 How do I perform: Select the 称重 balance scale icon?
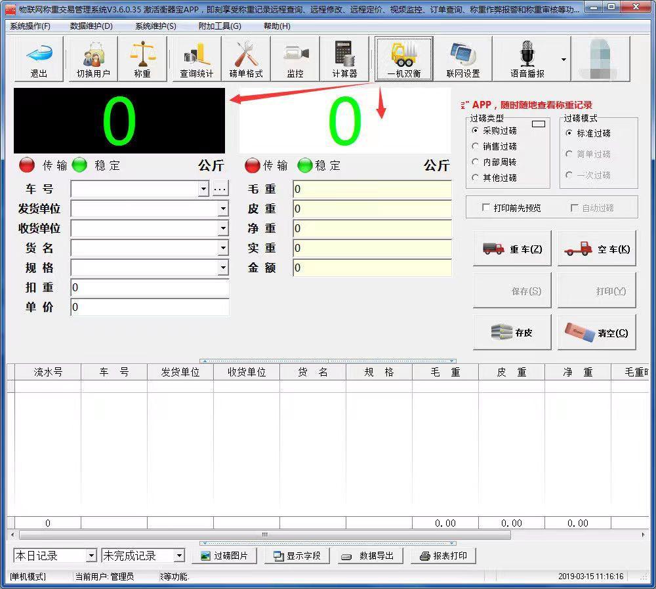[142, 58]
